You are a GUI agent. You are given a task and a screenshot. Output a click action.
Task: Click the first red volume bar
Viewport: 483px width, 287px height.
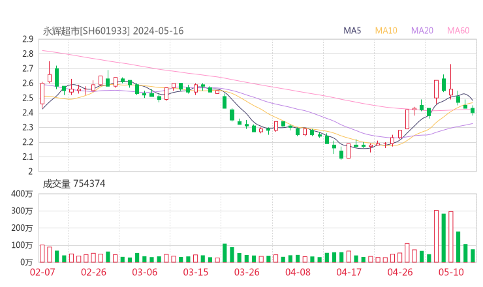click(x=42, y=253)
